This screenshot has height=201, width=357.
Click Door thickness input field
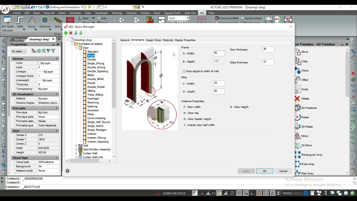click(x=268, y=49)
